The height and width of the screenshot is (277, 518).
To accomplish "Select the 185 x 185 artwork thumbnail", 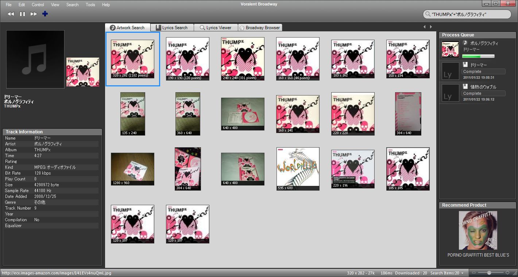I will point(408,169).
